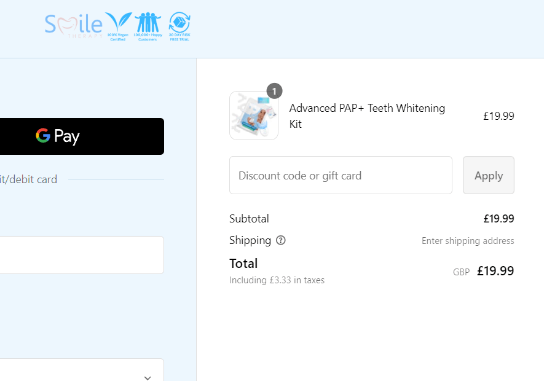Viewport: 544px width, 381px height.
Task: Click the Advanced PAP+ Teeth Whitening Kit name
Action: coord(367,116)
